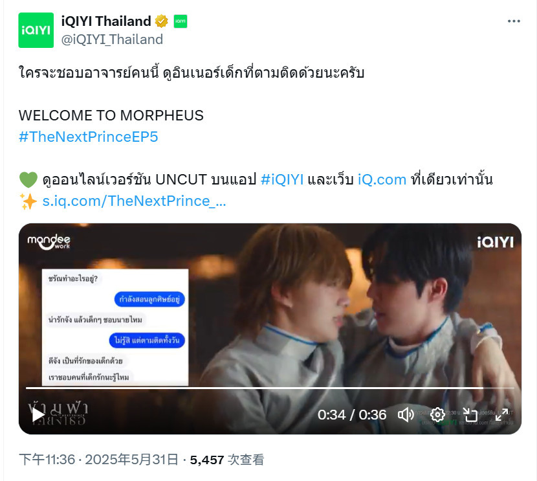Open the #iQIYI hashtag
This screenshot has height=481, width=537.
[x=282, y=179]
